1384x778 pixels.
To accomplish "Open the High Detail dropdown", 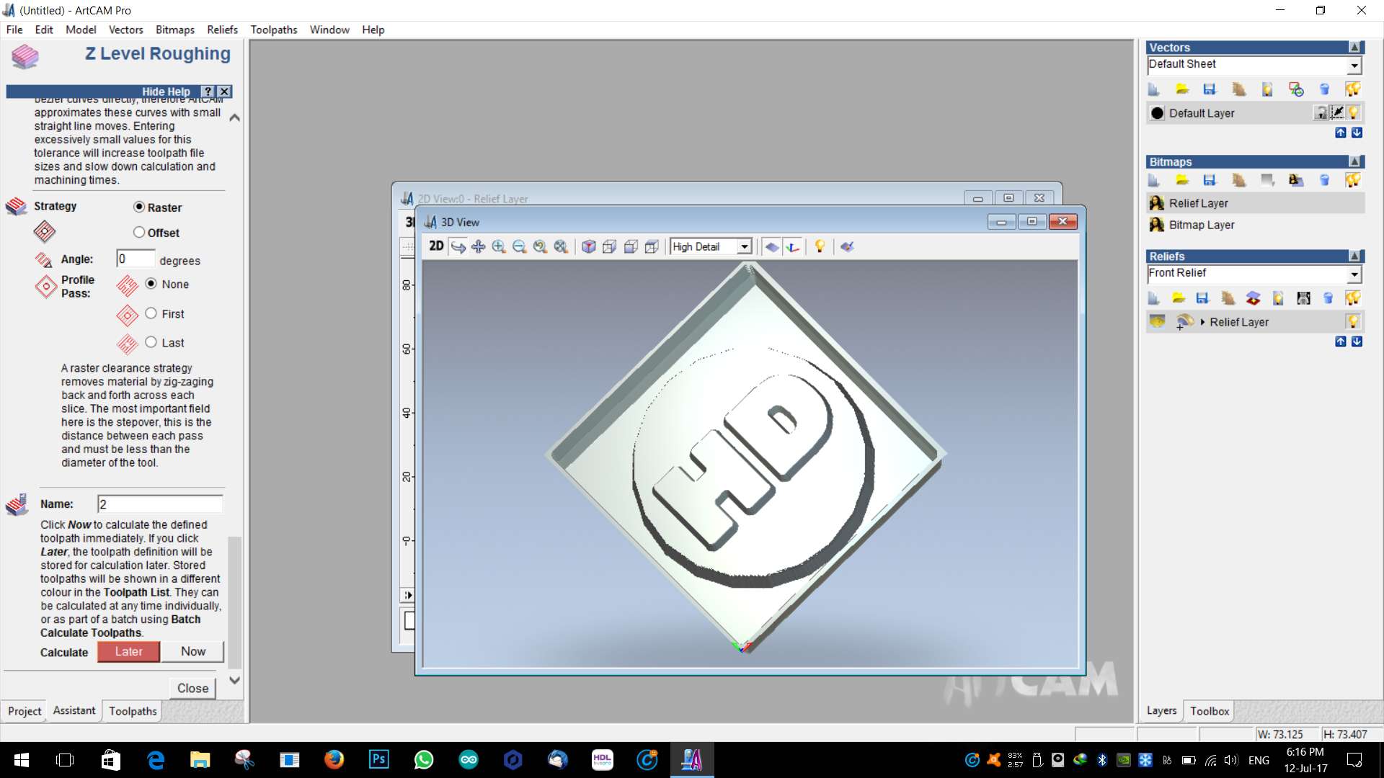I will (744, 246).
